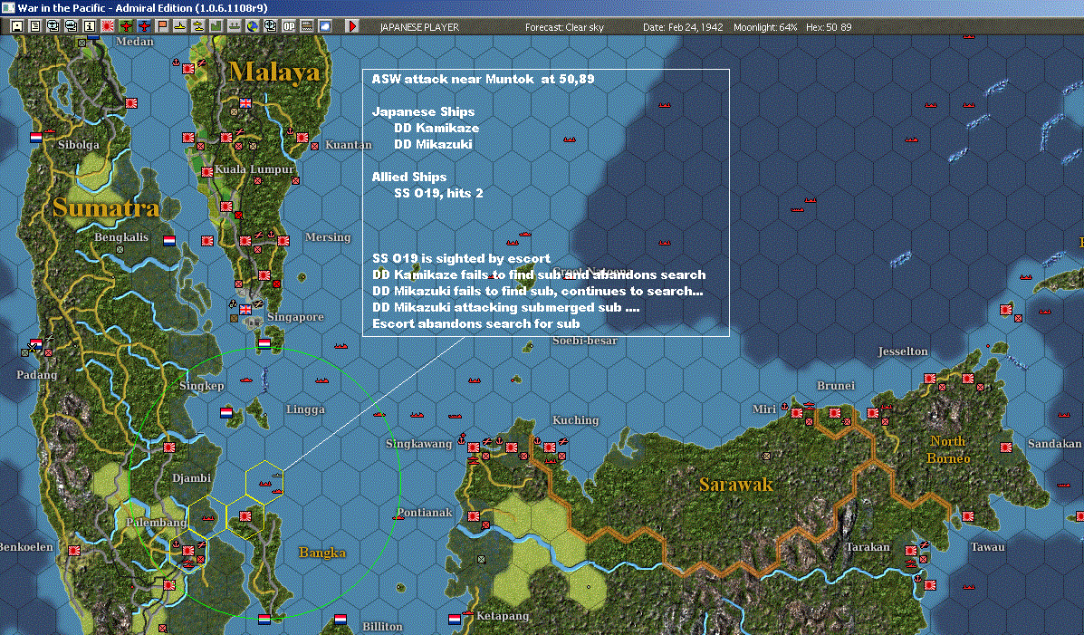The width and height of the screenshot is (1084, 635).
Task: Select the Japanese base icon at Singkawang
Action: tap(474, 447)
